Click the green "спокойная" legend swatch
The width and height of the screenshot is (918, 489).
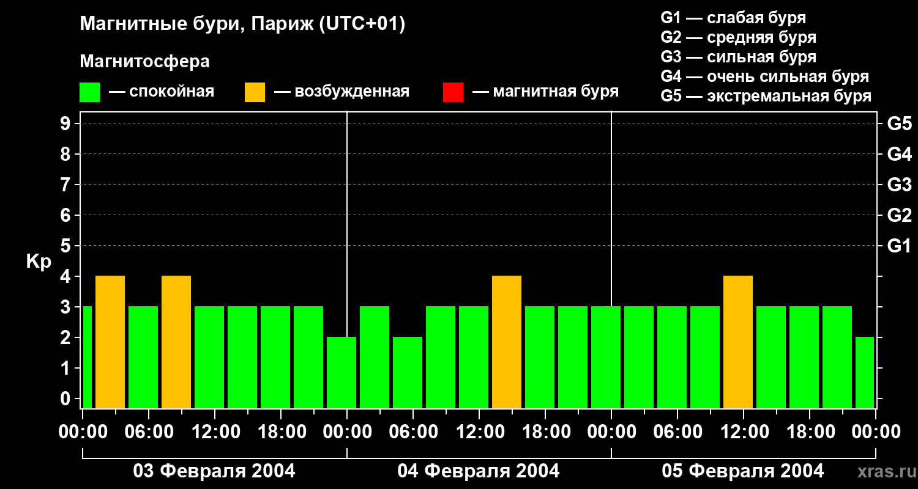[x=90, y=92]
